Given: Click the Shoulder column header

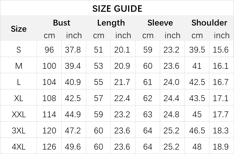Looking at the screenshot, I should tap(209, 23).
